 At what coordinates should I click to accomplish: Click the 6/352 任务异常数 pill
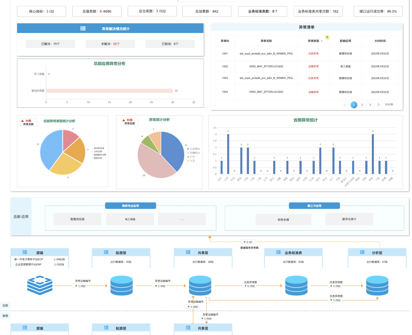(x=249, y=286)
